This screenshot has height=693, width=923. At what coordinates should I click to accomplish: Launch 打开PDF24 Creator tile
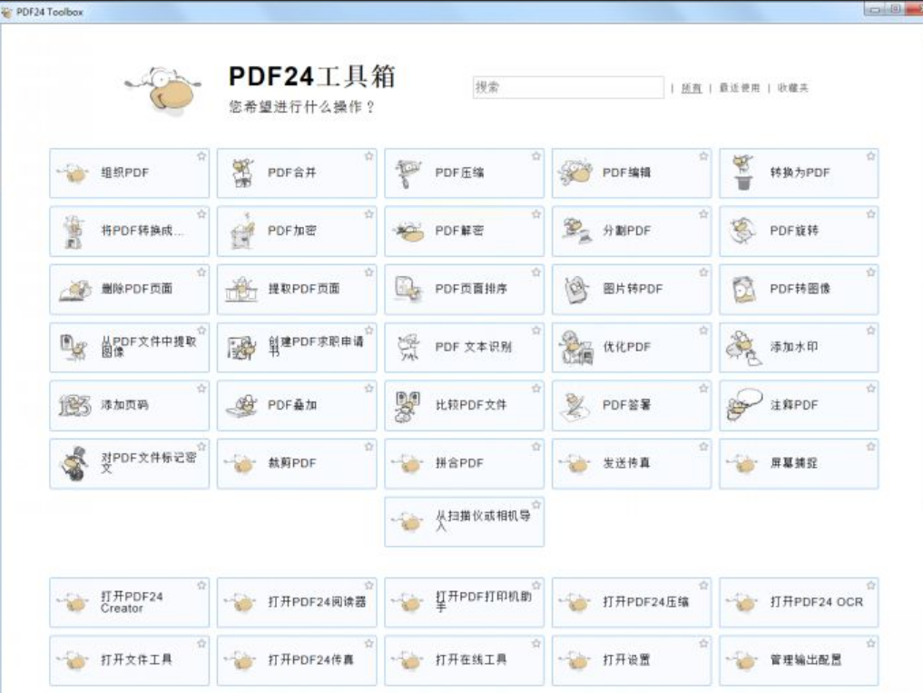pyautogui.click(x=130, y=602)
